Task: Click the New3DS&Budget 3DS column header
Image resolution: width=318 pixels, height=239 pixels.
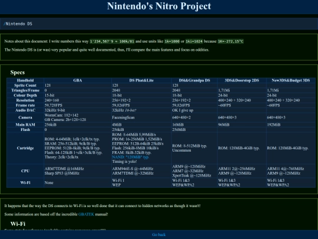Action: (291, 80)
